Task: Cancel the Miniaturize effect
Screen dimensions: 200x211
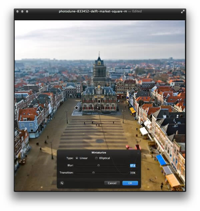Action: [x=112, y=183]
